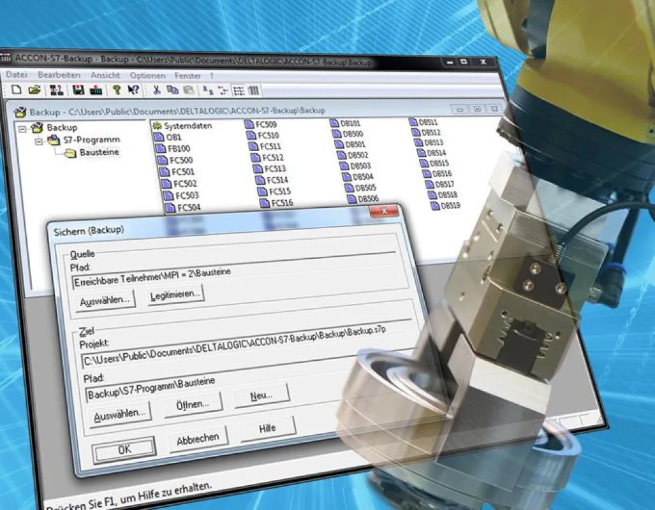The image size is (655, 510).
Task: Open the Datei menu
Action: coord(17,75)
